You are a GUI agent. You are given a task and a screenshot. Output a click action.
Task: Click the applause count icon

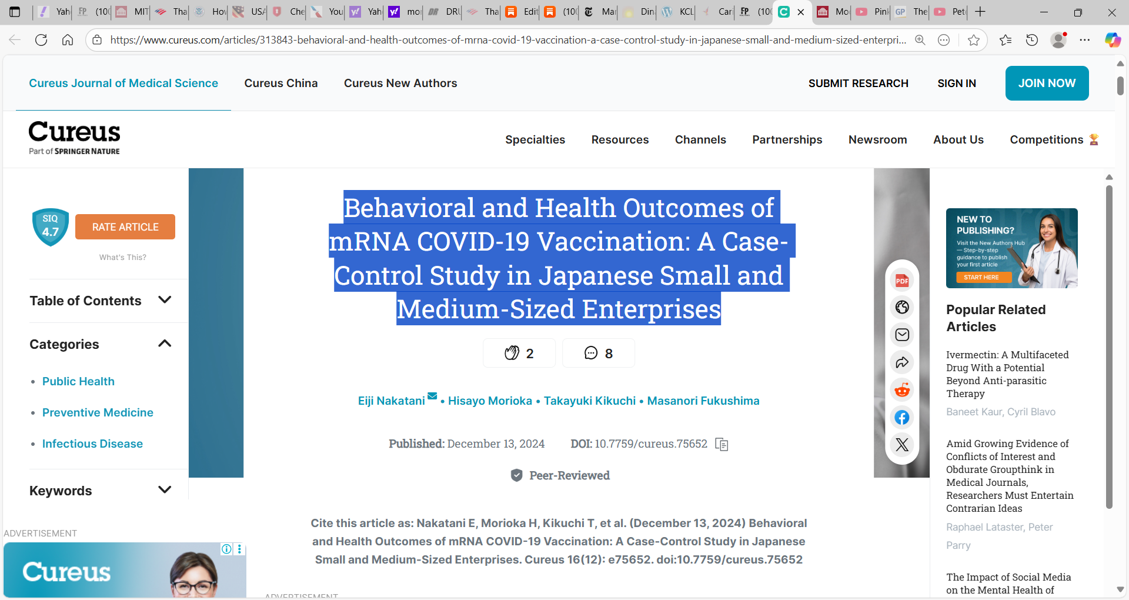[519, 353]
